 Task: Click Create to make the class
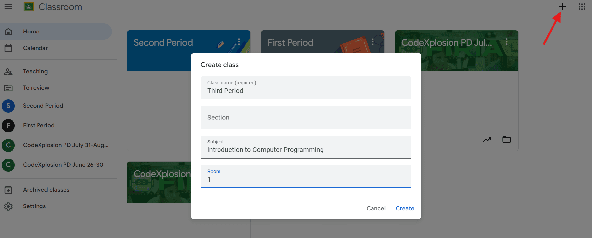405,208
